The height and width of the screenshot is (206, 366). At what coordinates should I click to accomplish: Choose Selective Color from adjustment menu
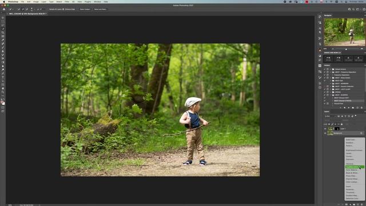[x=355, y=199]
